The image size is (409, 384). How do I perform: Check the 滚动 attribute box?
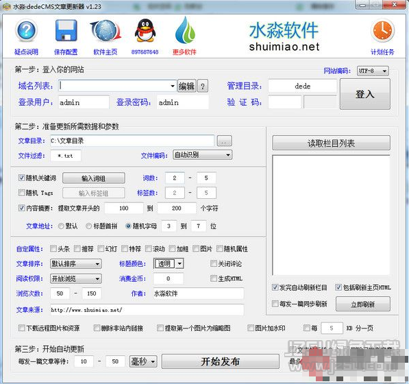[148, 248]
